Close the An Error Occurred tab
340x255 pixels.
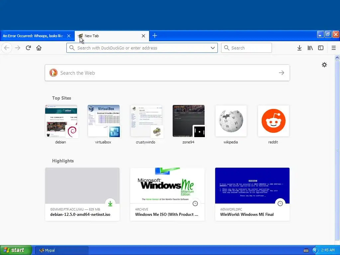pos(69,36)
